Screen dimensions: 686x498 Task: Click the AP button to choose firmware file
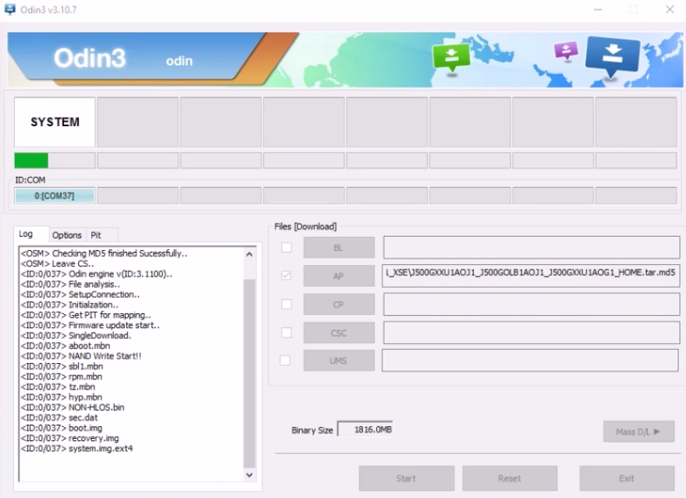[x=338, y=275]
